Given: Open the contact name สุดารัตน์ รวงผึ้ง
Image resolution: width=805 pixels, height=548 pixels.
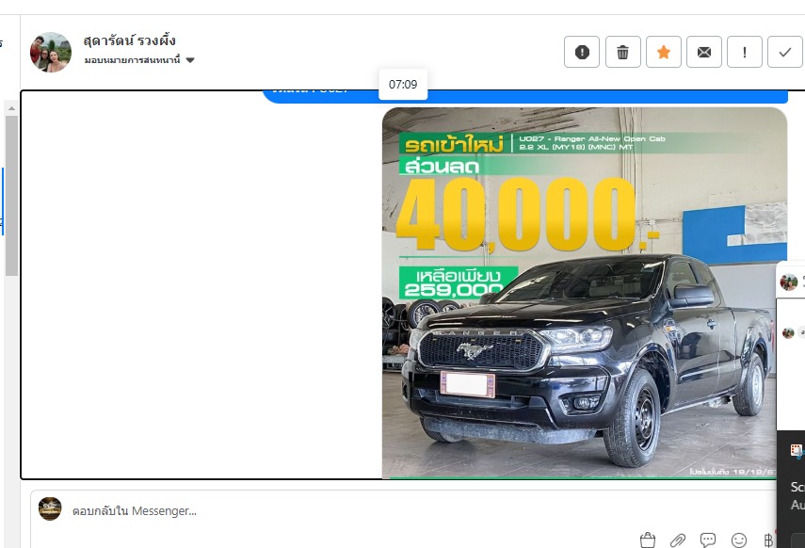Looking at the screenshot, I should pyautogui.click(x=129, y=40).
